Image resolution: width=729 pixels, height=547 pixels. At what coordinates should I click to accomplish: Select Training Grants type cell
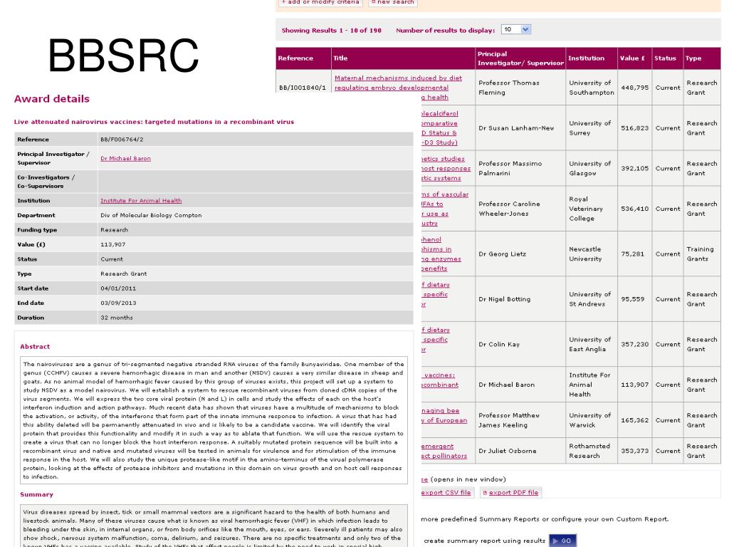pyautogui.click(x=702, y=254)
